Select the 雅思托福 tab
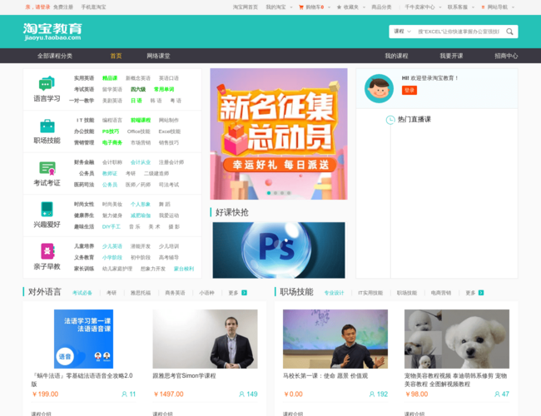This screenshot has height=416, width=541. [x=141, y=293]
